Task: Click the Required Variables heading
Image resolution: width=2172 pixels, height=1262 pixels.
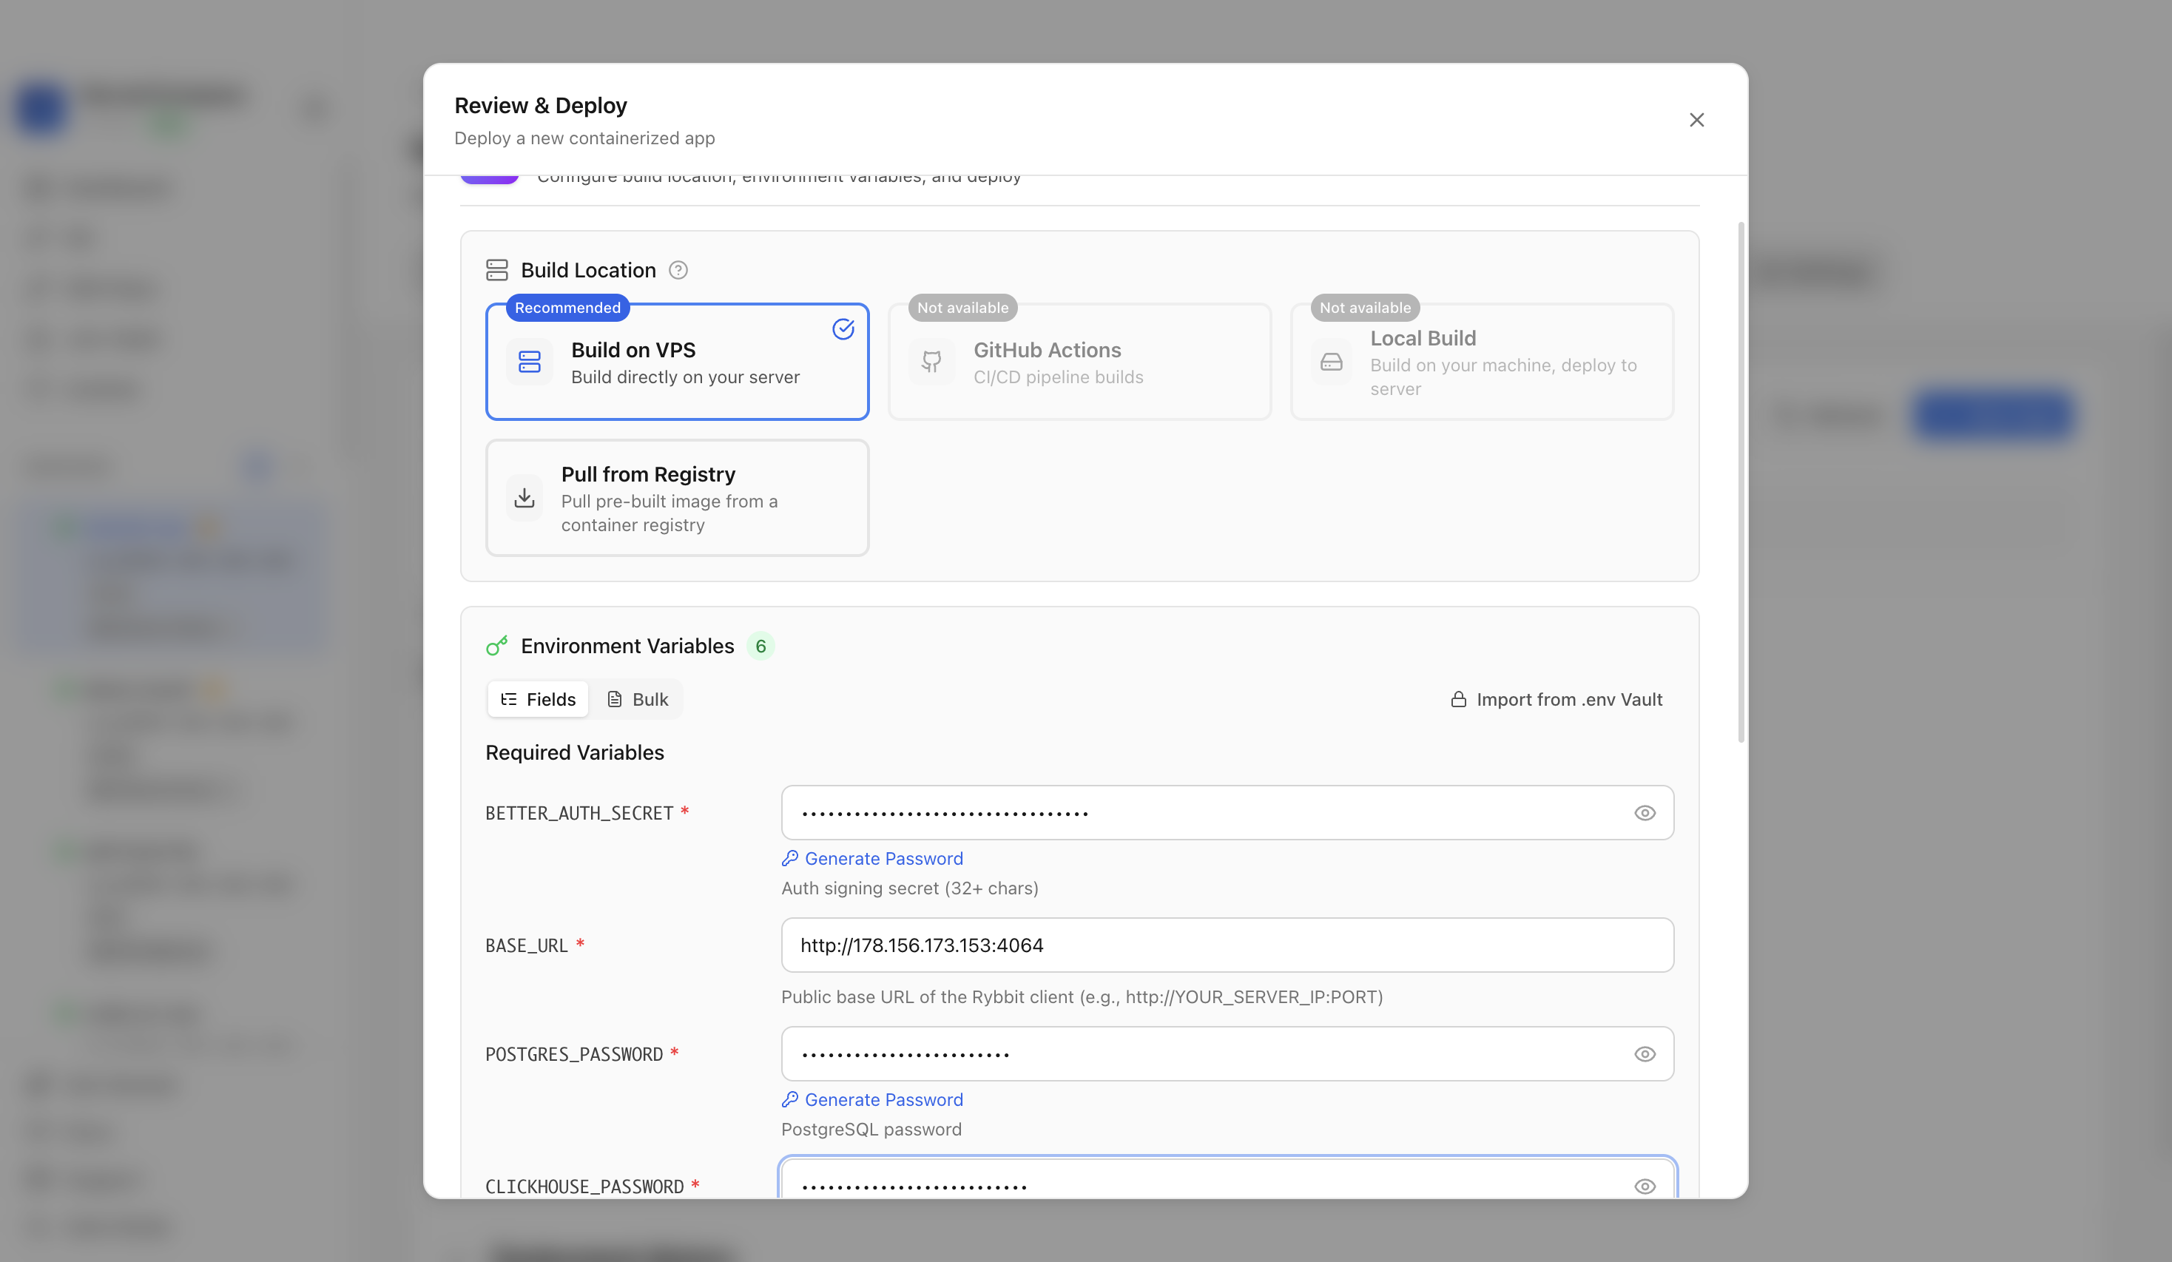Action: pos(575,752)
